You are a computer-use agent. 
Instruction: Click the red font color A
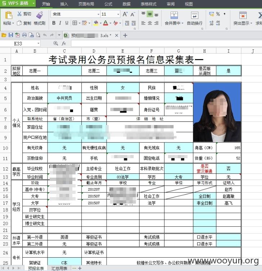pos(106,23)
